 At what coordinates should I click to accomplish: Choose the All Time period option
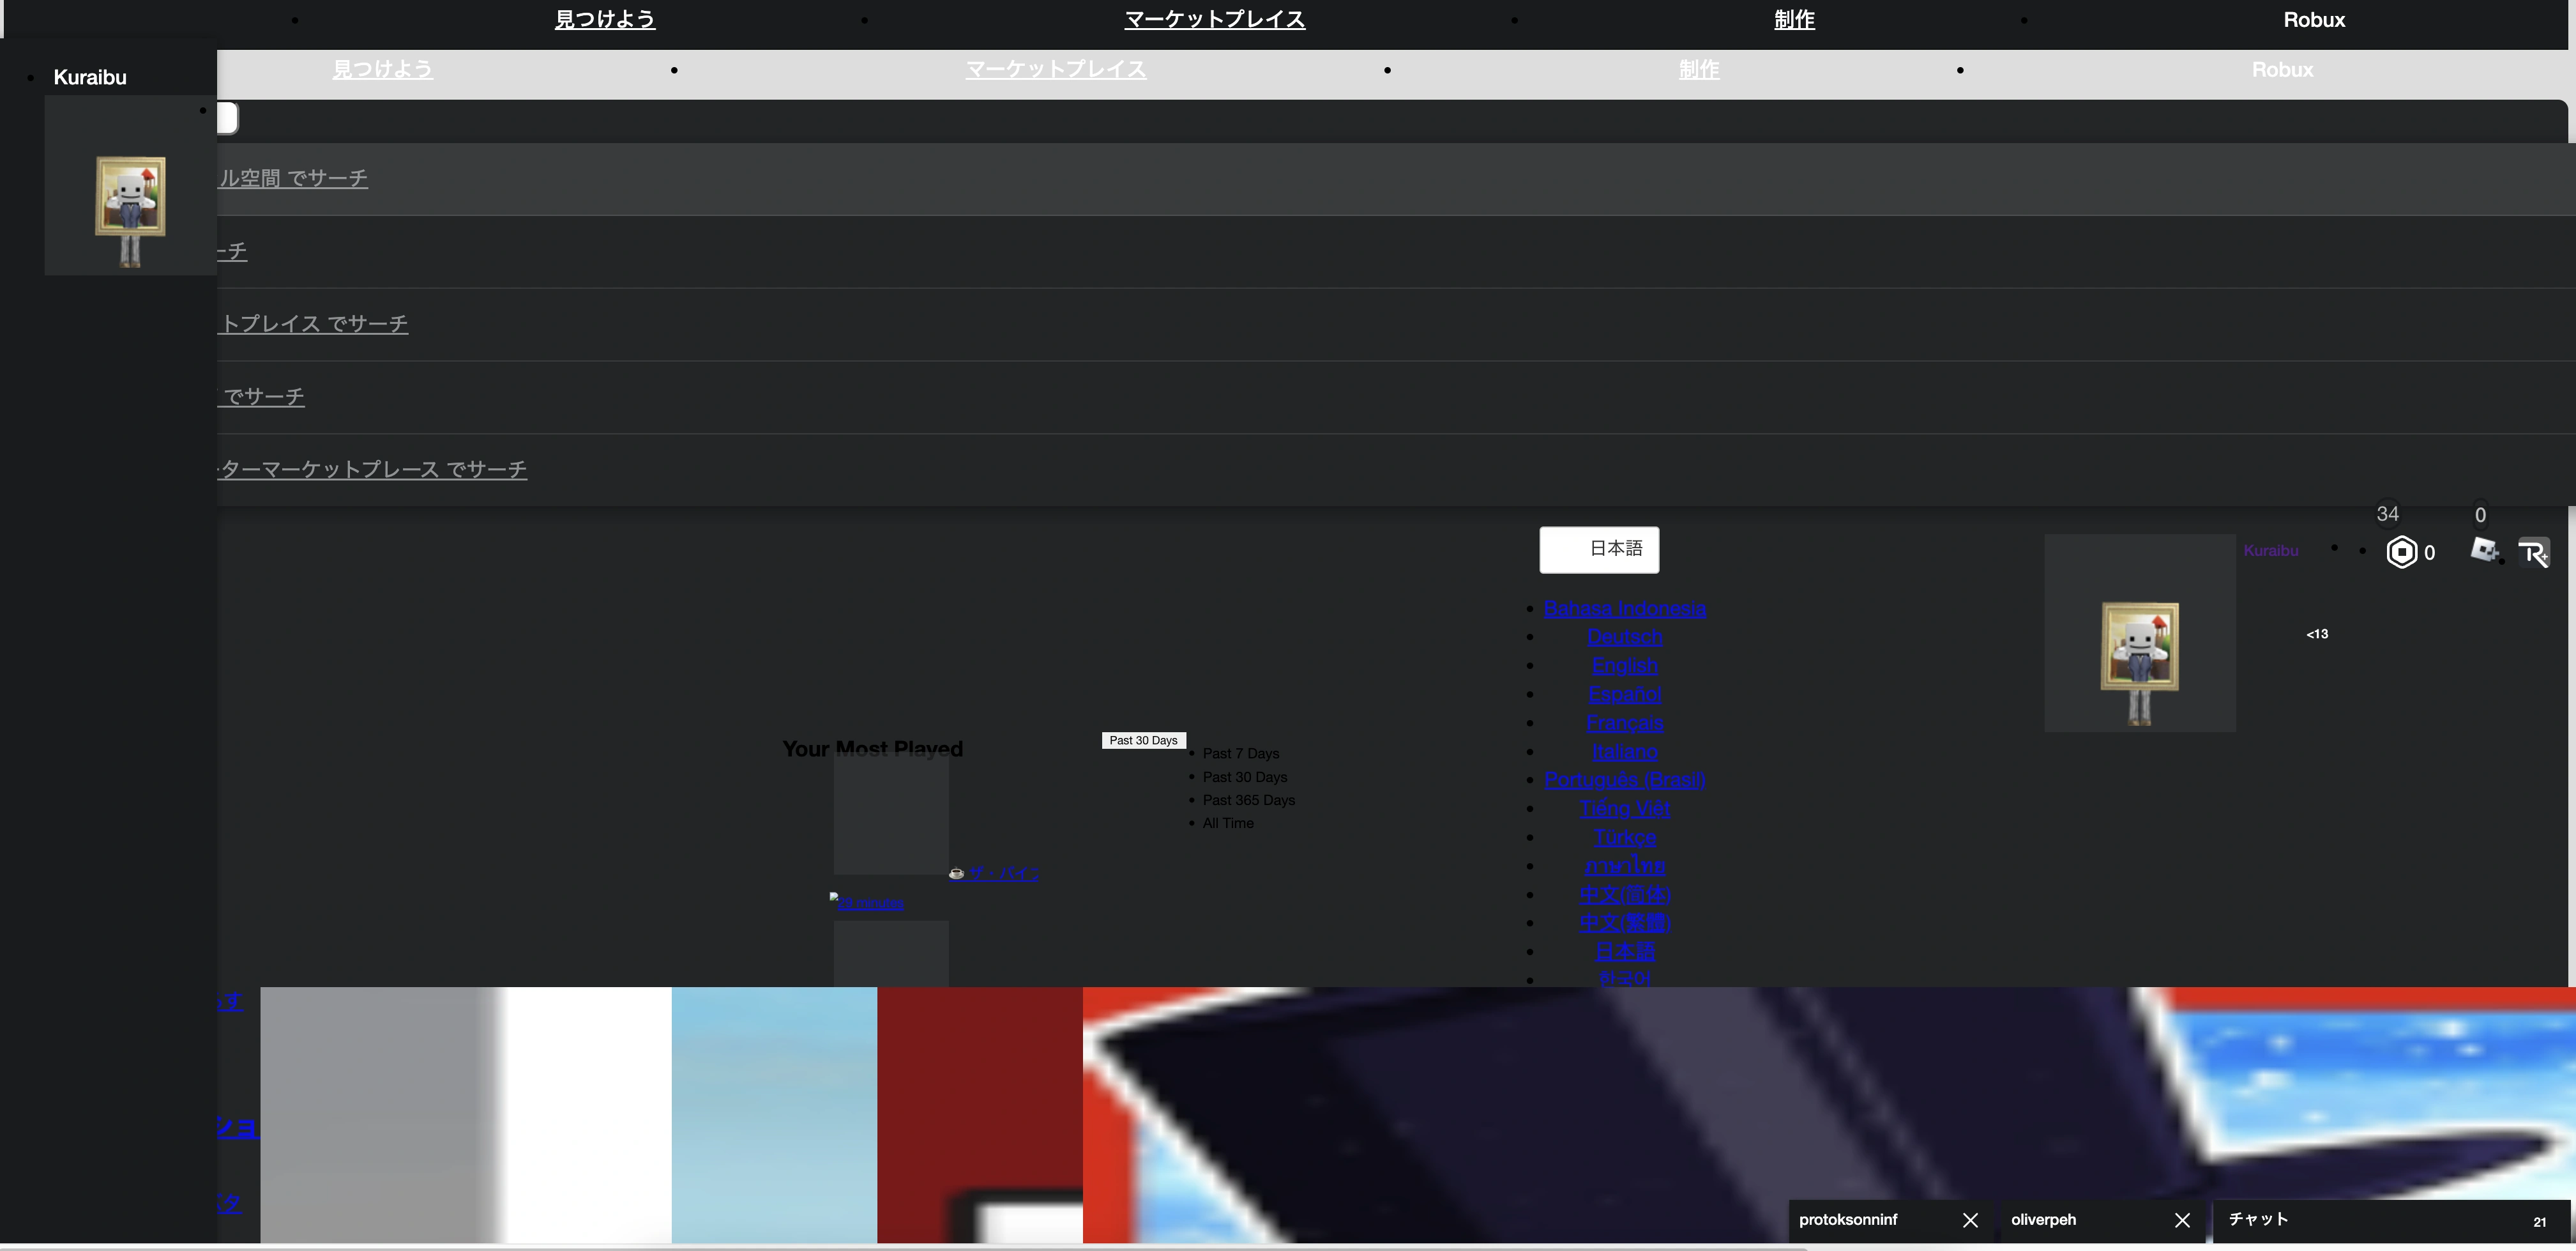[x=1227, y=823]
